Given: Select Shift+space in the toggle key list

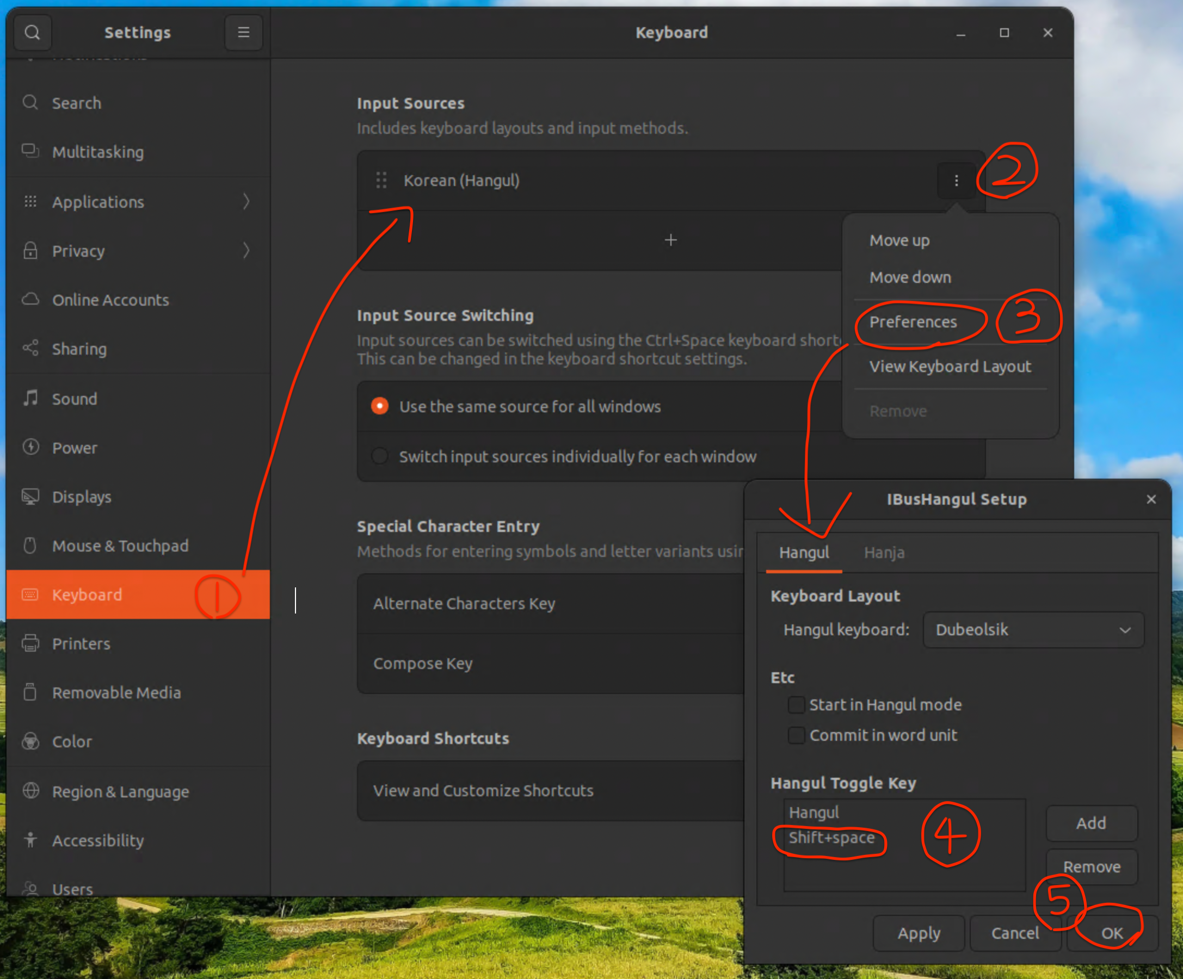Looking at the screenshot, I should tap(831, 838).
